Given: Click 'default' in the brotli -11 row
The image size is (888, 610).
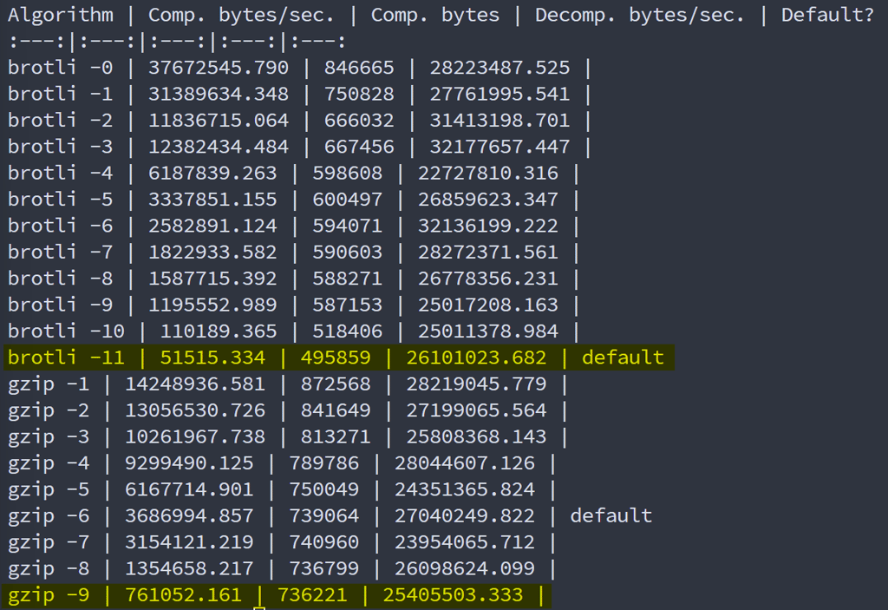Looking at the screenshot, I should point(623,357).
